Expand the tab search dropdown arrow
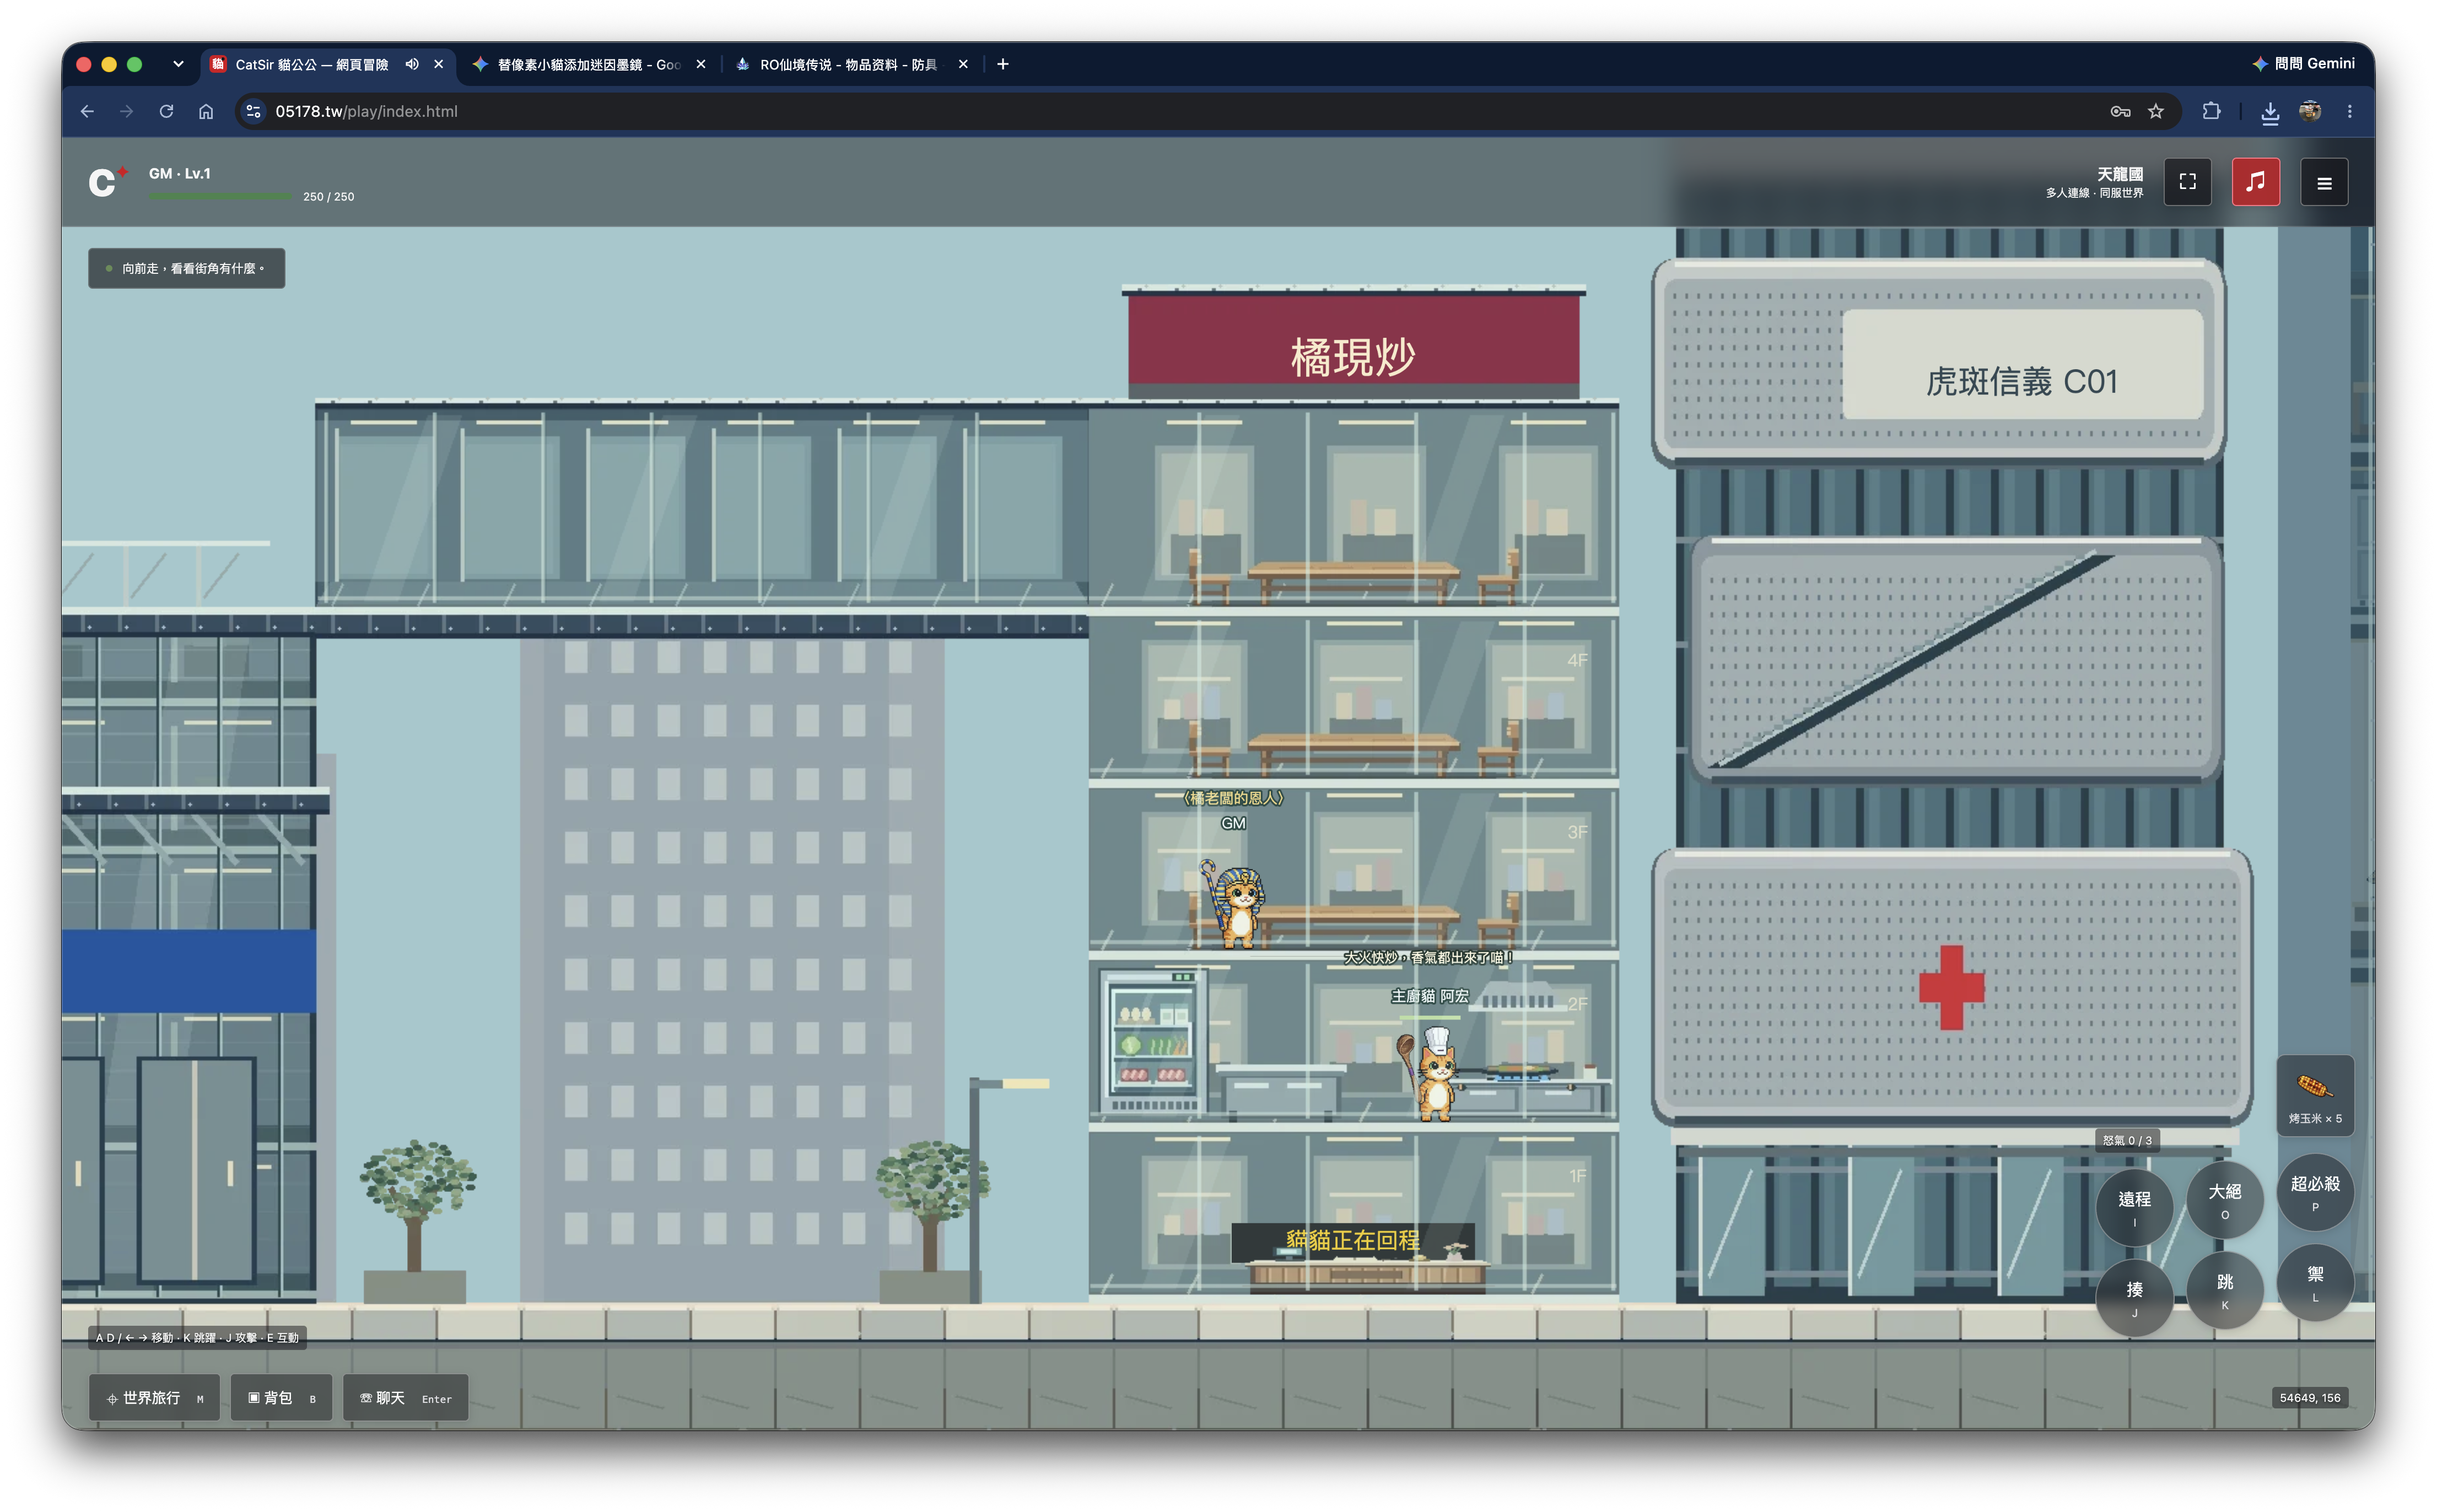 (178, 64)
